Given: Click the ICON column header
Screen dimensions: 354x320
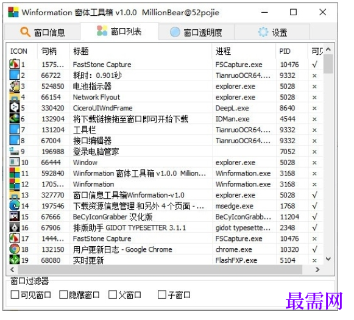Looking at the screenshot, I should 22,51.
